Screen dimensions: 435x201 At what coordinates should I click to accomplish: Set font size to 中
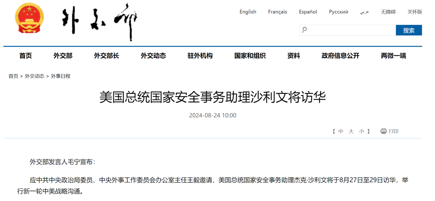341,131
